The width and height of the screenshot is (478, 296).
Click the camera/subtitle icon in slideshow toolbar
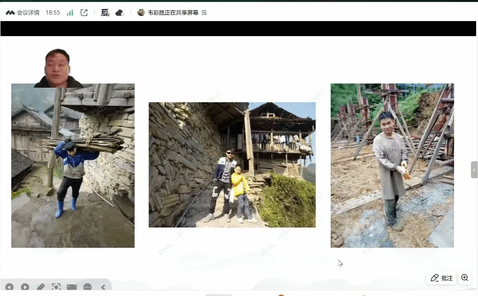[72, 287]
